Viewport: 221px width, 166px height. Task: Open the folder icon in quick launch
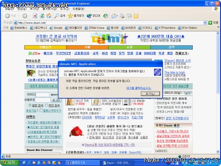34,162
